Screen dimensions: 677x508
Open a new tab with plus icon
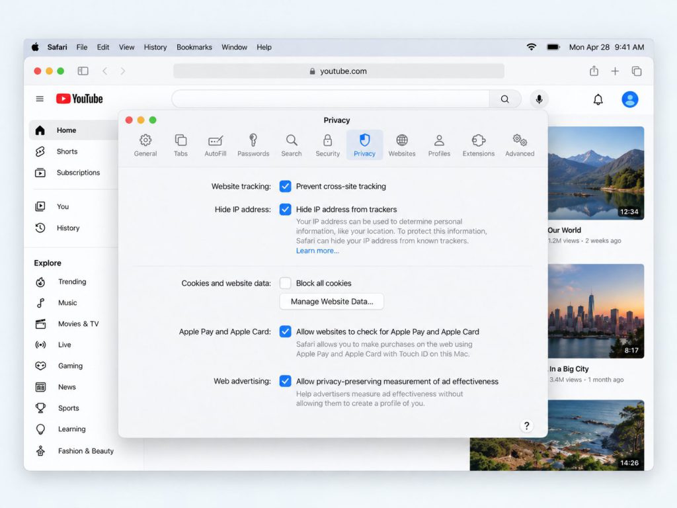pos(615,71)
